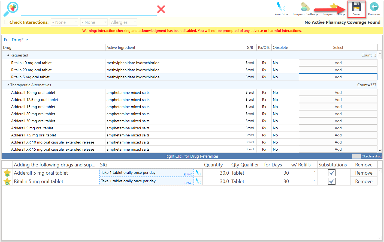Open Frequent Settings
This screenshot has height=242, width=384.
point(305,9)
